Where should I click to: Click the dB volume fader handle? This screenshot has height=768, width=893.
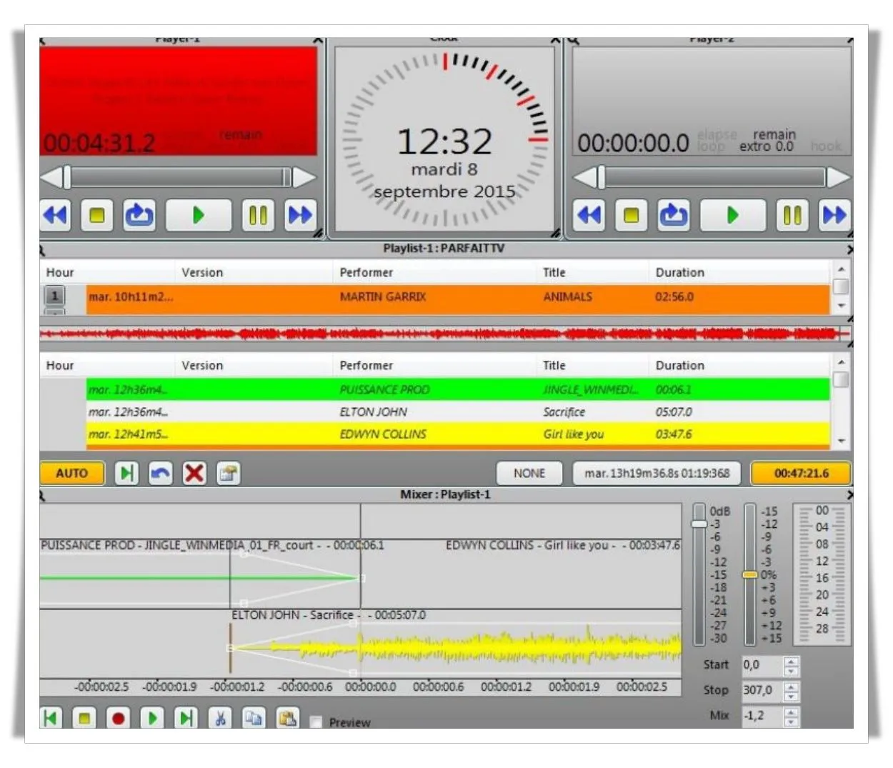pyautogui.click(x=699, y=524)
